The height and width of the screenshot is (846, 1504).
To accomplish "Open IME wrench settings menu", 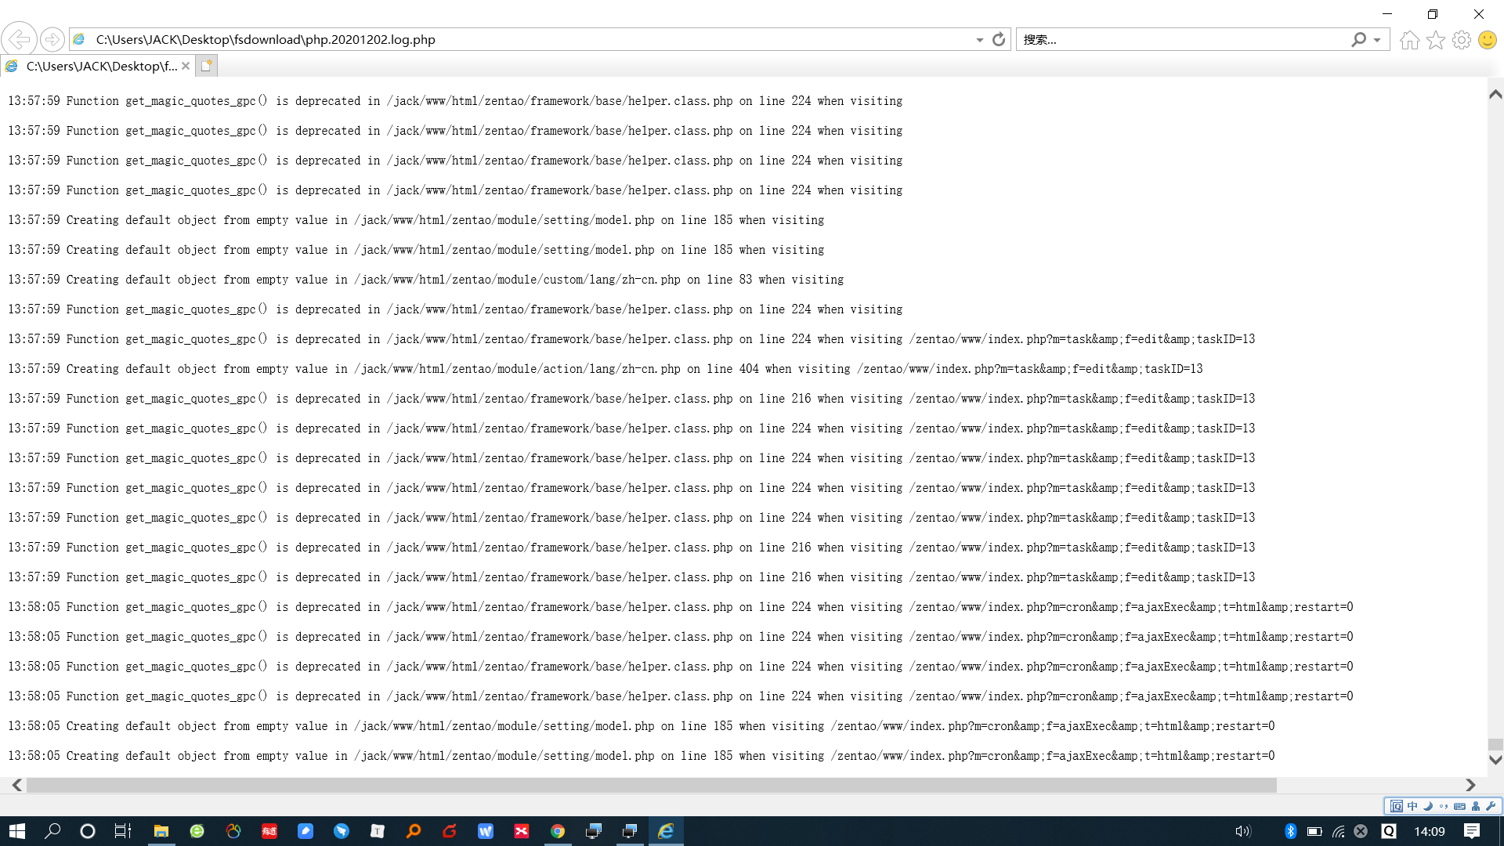I will pos(1491,806).
